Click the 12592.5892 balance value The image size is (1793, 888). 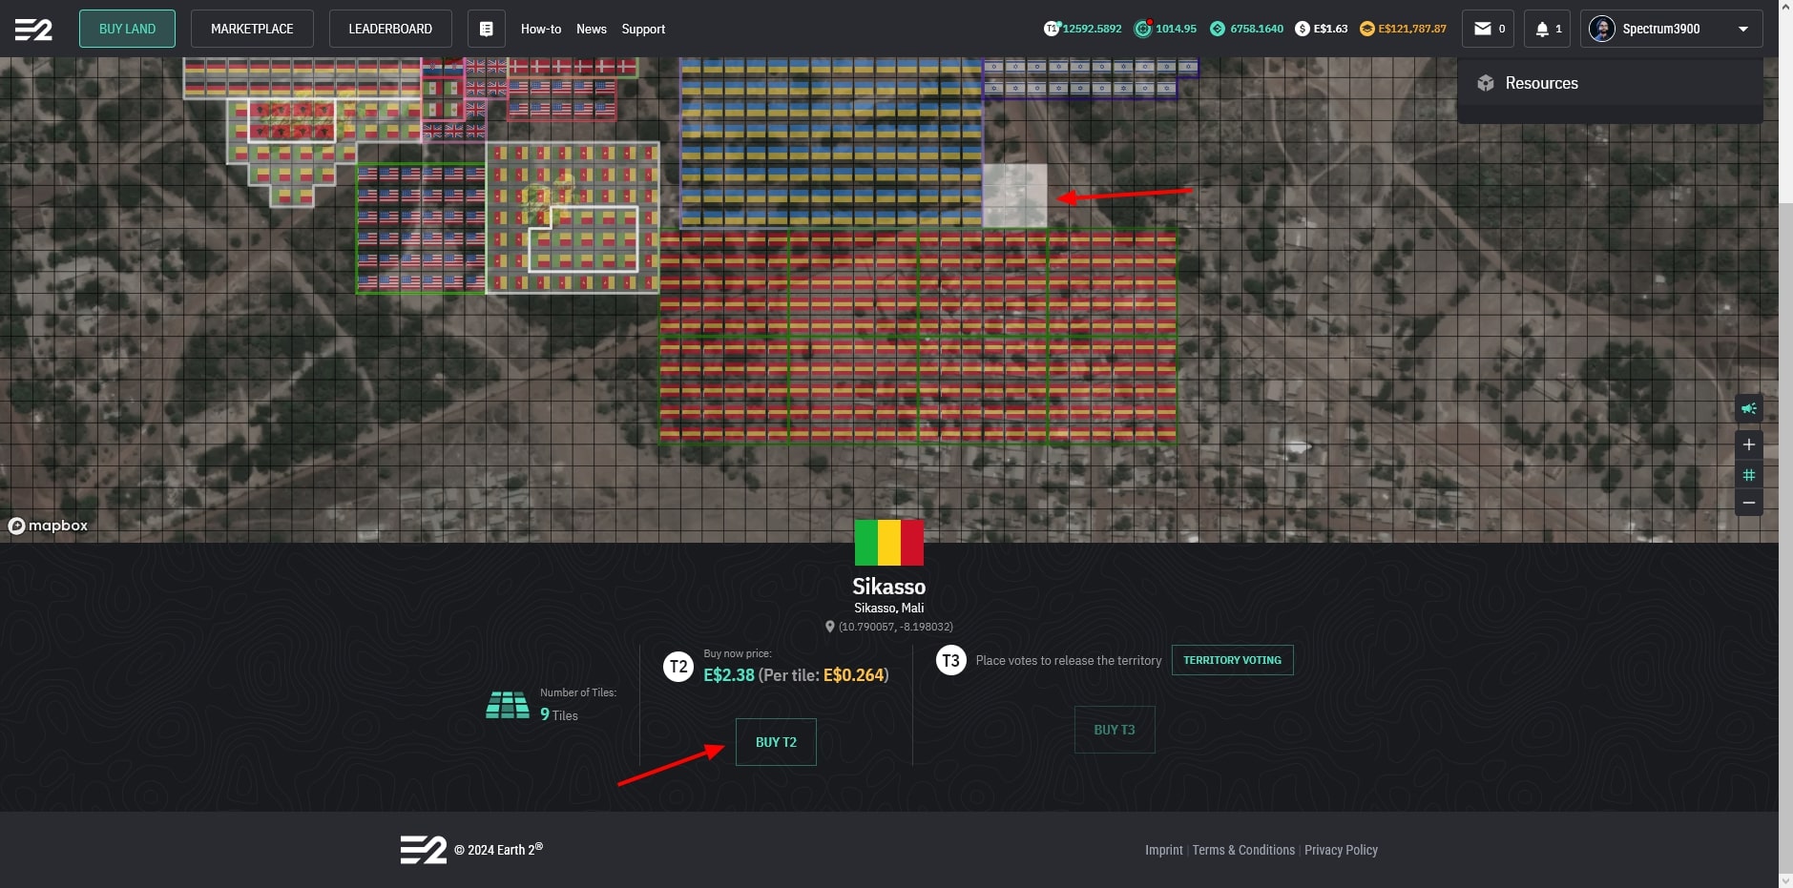[1093, 29]
